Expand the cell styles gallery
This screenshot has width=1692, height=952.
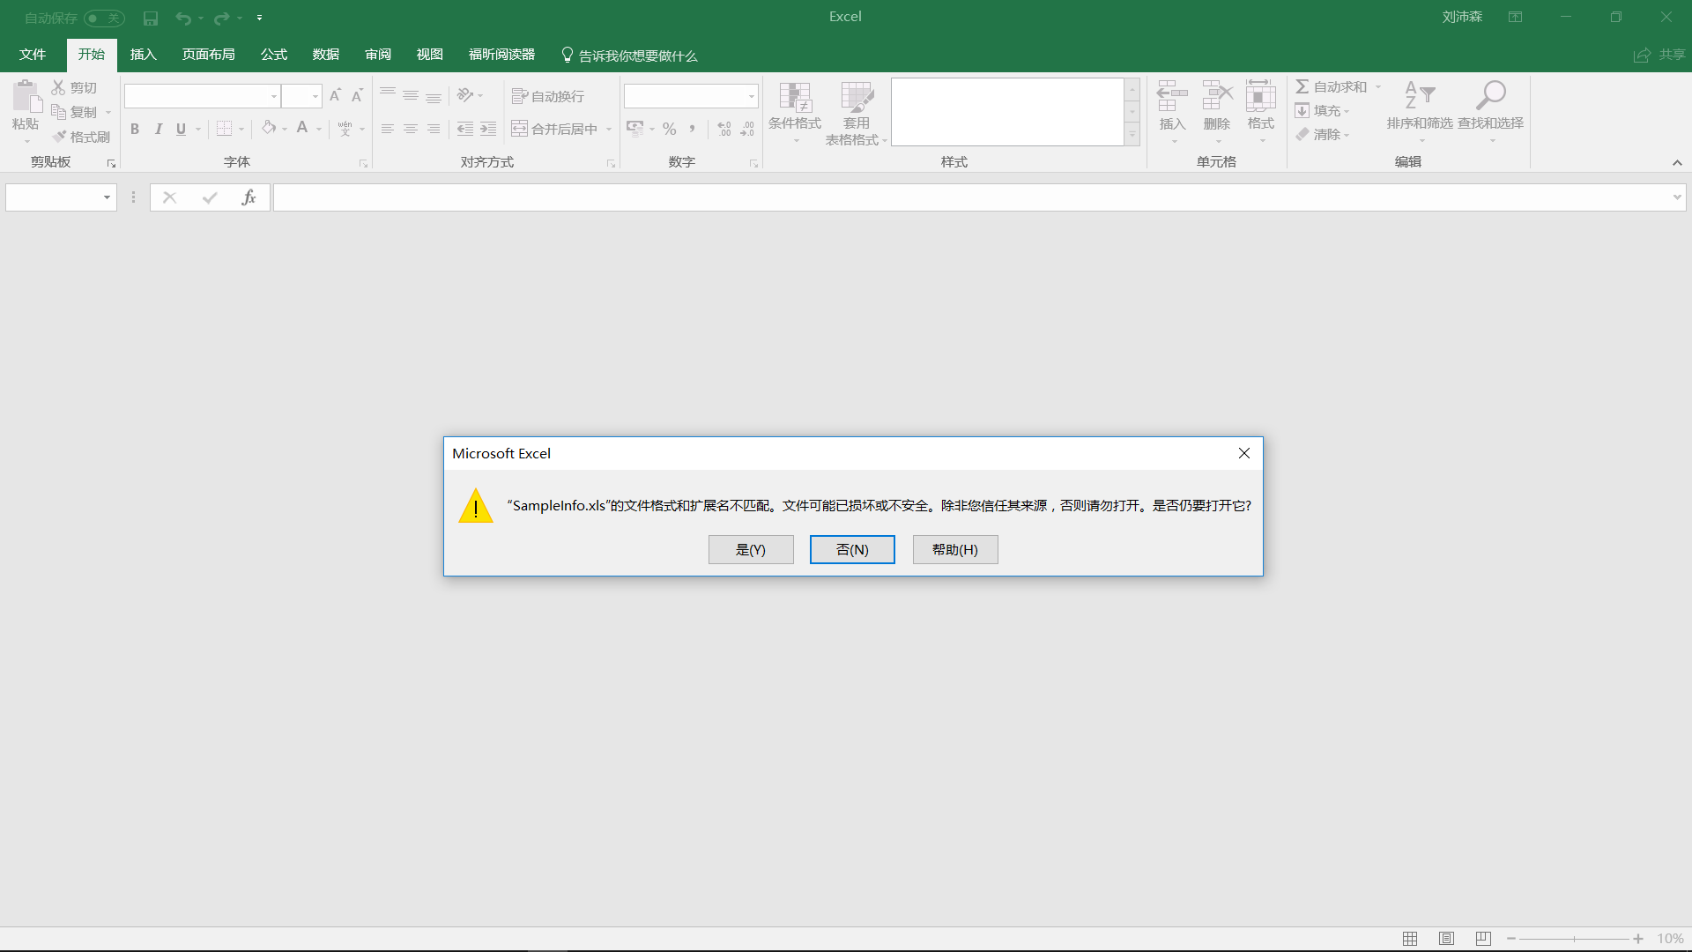pyautogui.click(x=1132, y=135)
